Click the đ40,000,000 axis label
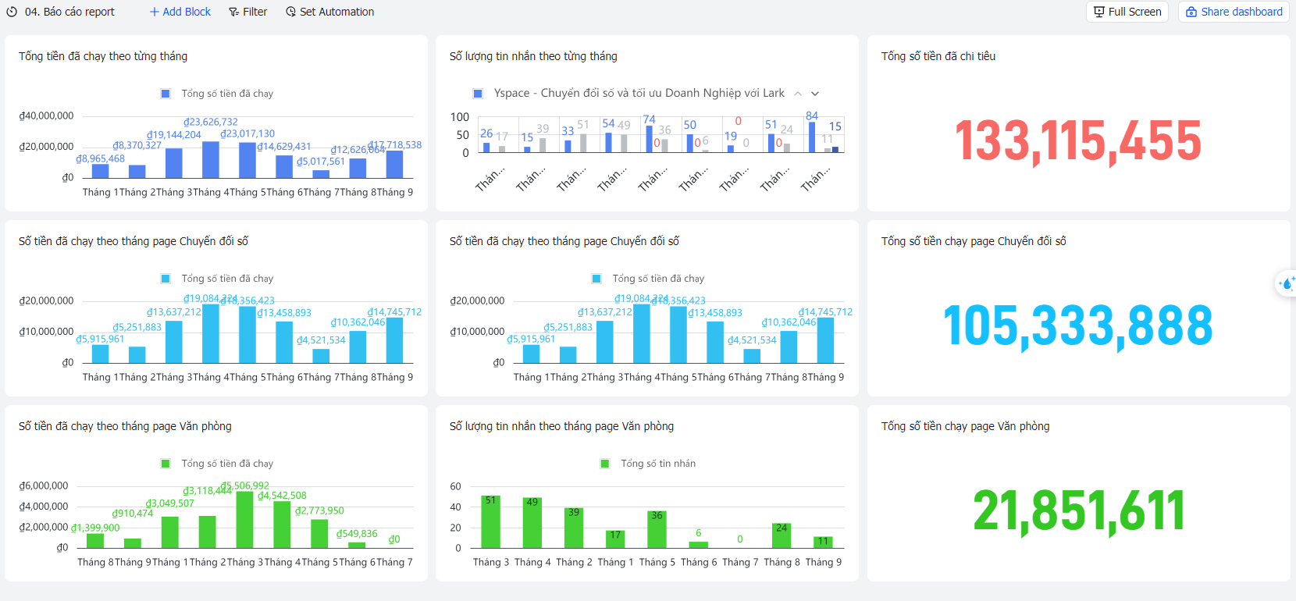Screen dimensions: 1296x601 point(46,116)
